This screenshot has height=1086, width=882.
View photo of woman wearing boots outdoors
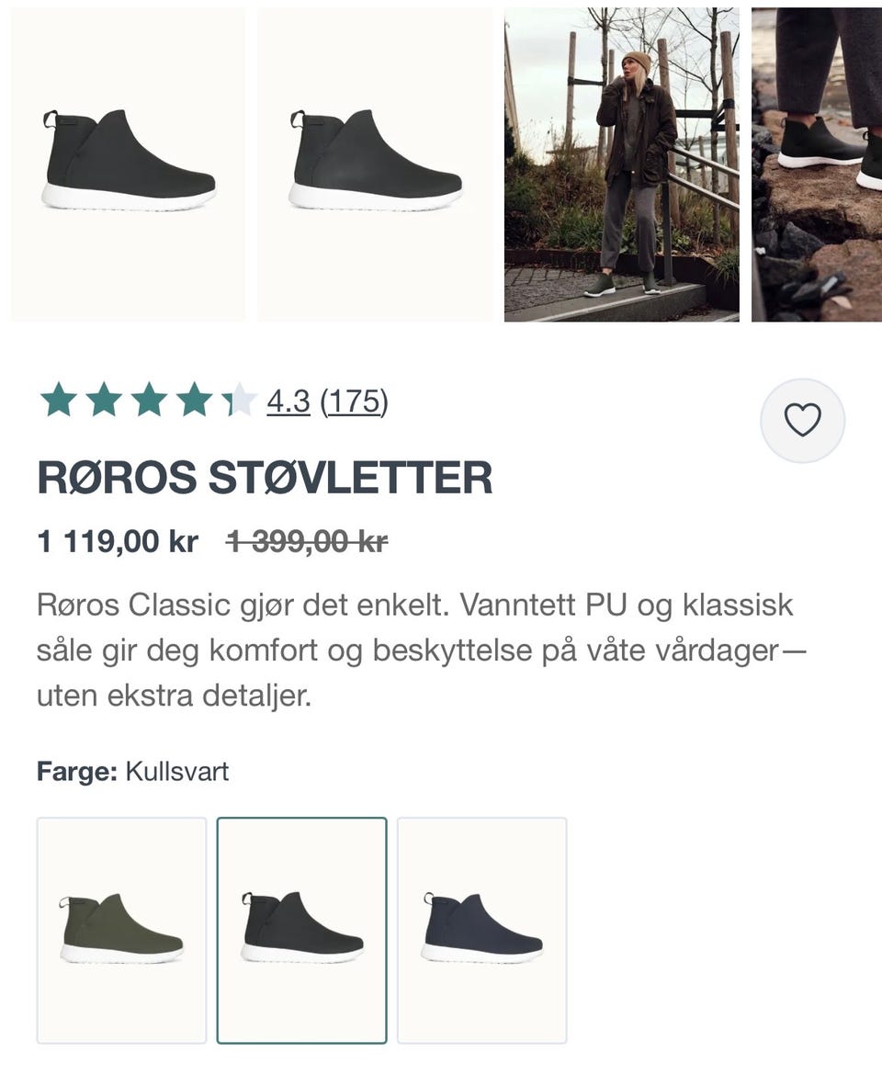(x=622, y=164)
